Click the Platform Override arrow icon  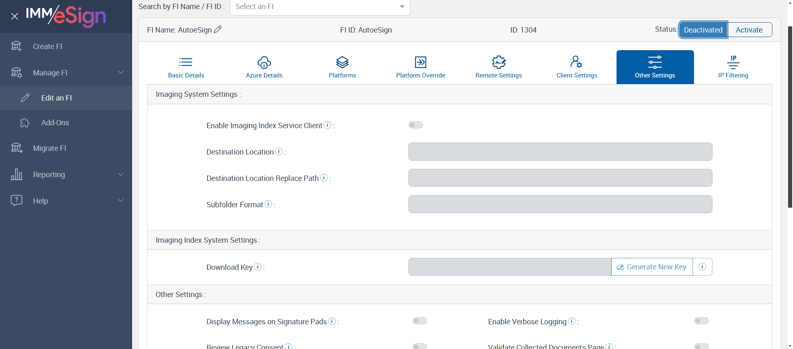point(420,62)
